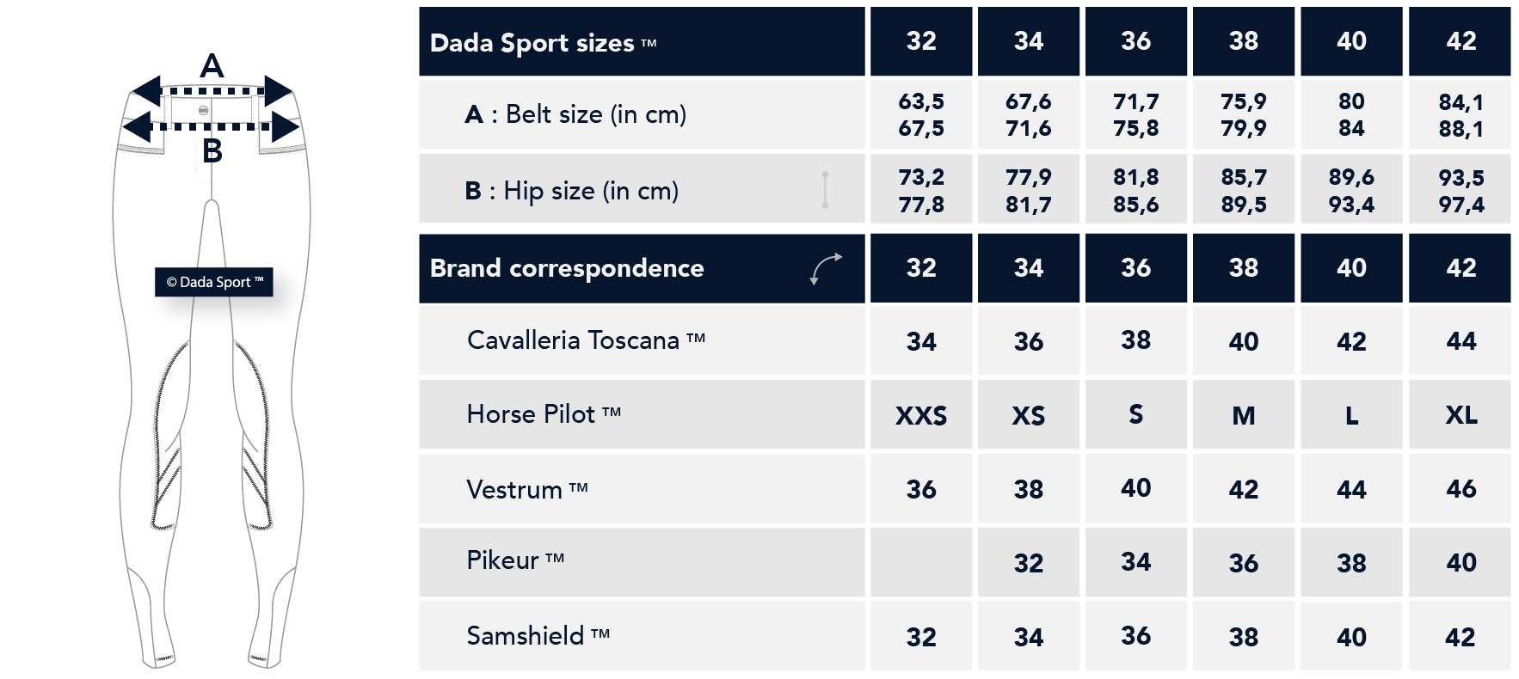Click the © Dada Sport label on breeches

[214, 282]
